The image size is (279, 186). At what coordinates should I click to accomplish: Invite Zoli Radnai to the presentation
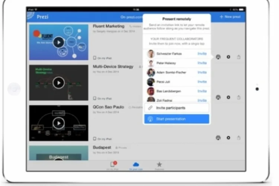(202, 100)
